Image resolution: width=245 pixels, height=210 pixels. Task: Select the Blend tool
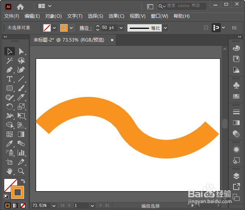(21, 143)
